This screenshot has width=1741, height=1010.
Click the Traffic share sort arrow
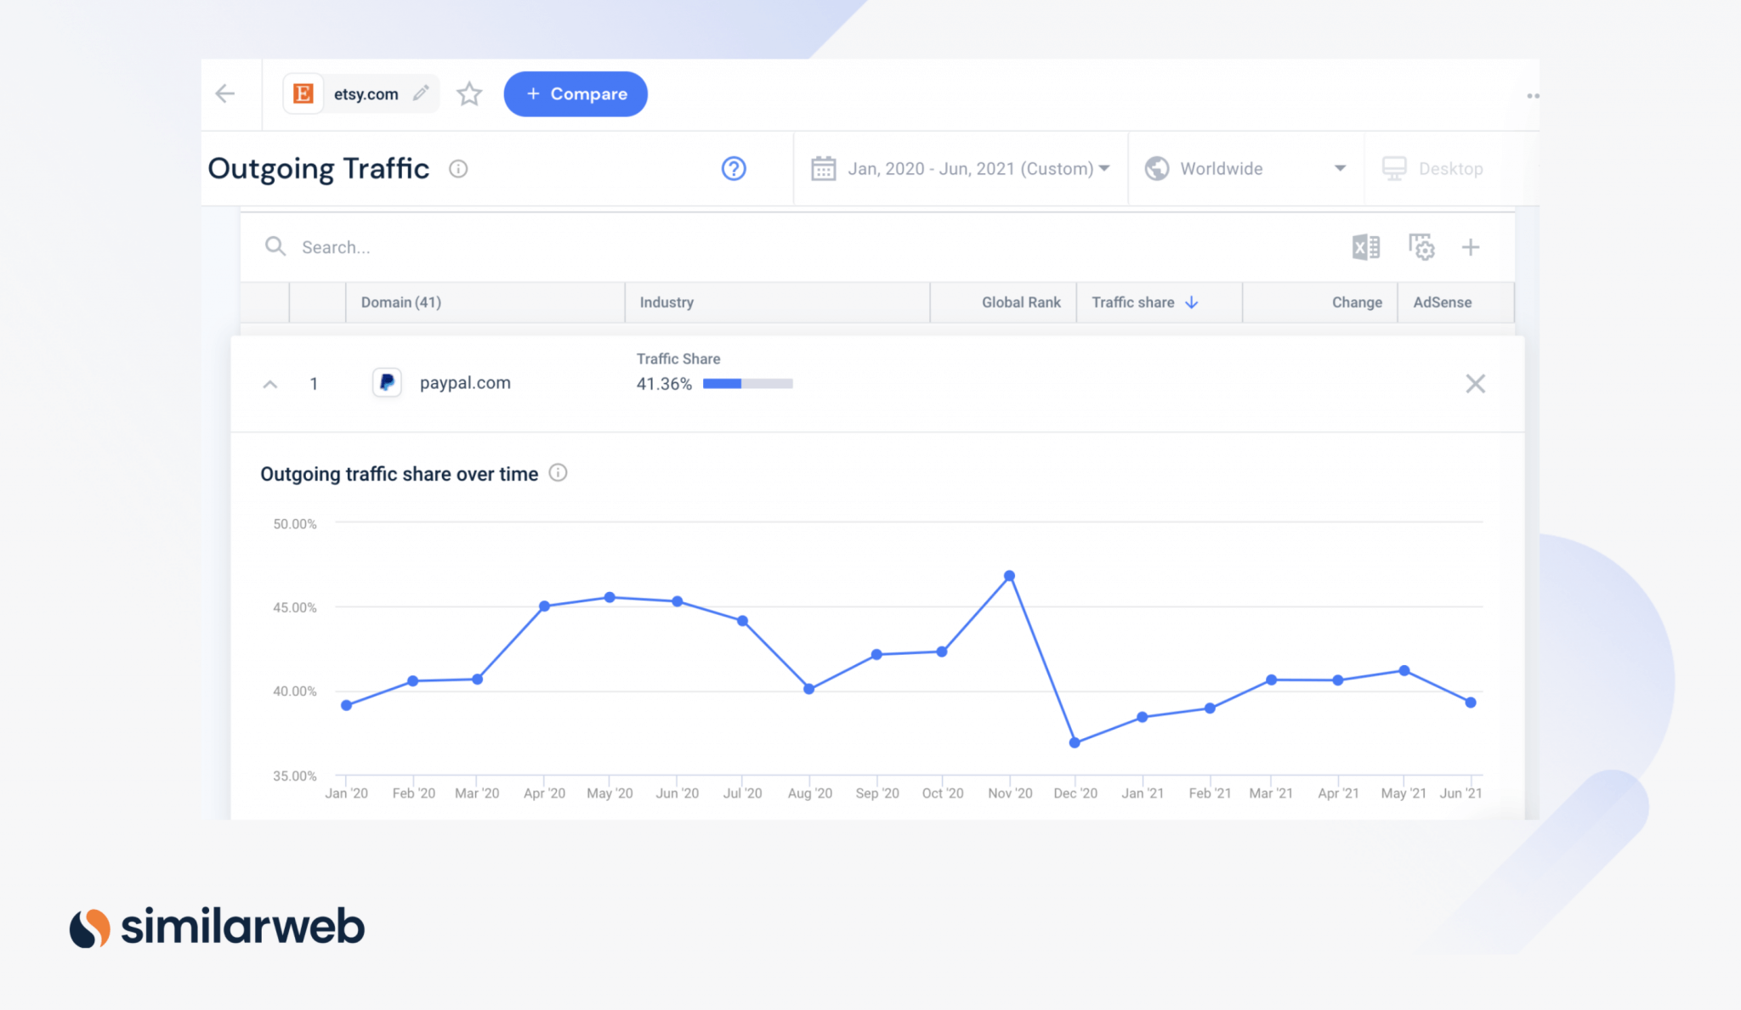(1192, 302)
